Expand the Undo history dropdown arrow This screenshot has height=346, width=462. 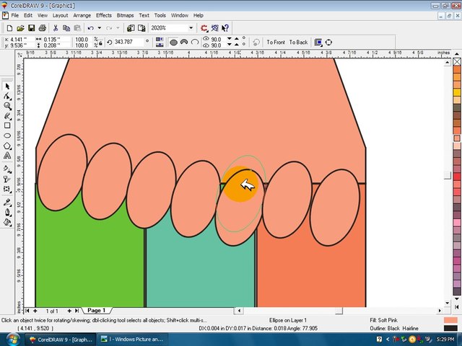coord(98,28)
